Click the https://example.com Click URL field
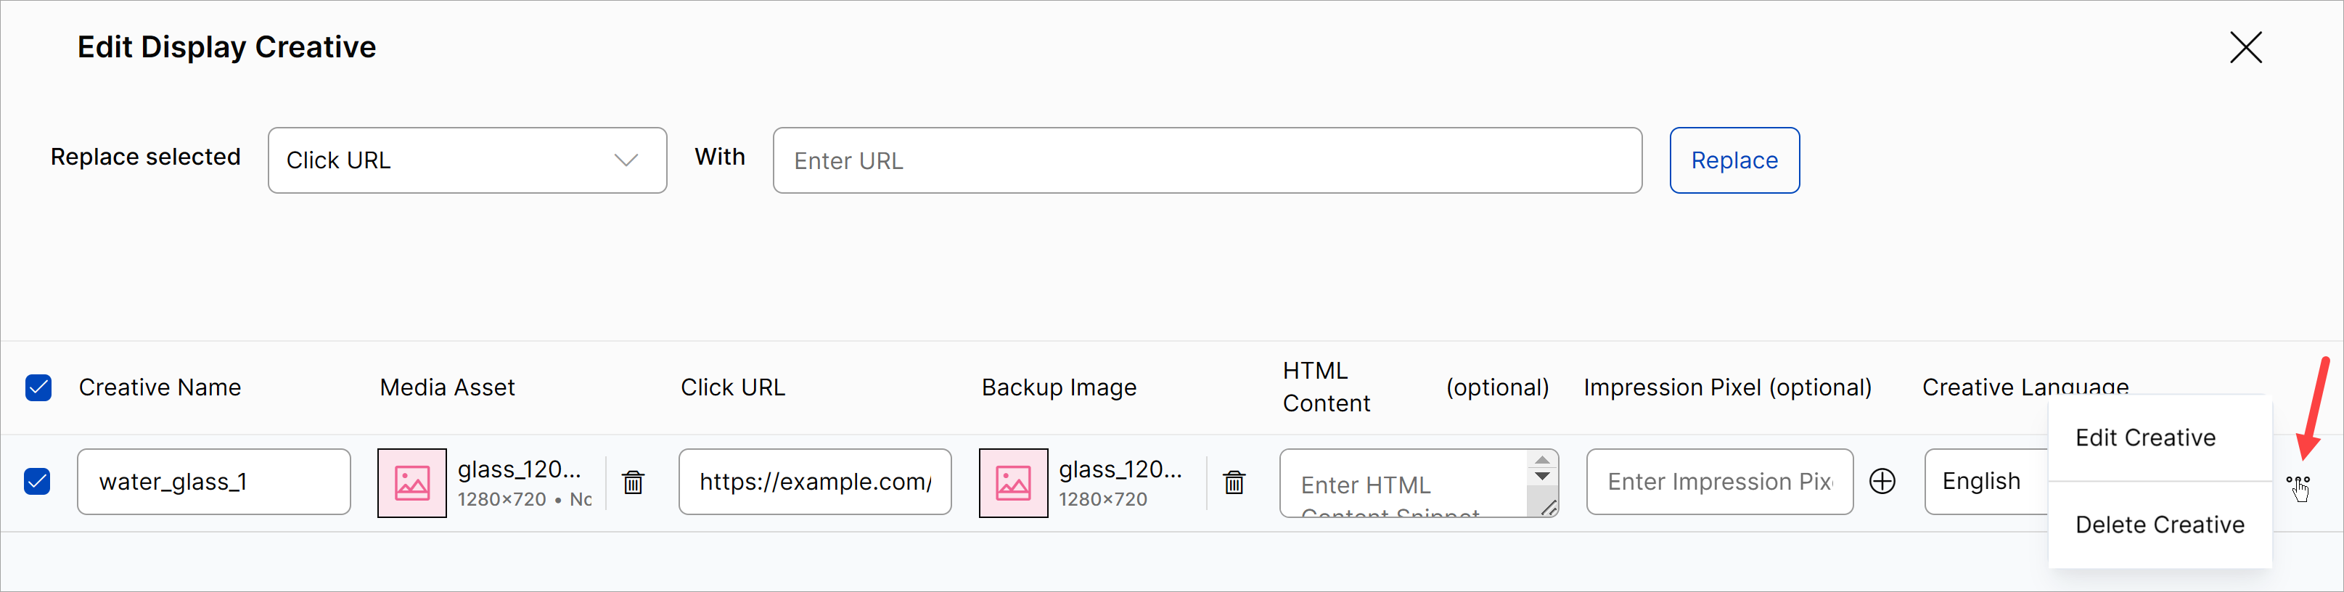2344x592 pixels. pos(814,481)
